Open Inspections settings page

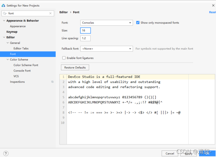pos(17,82)
